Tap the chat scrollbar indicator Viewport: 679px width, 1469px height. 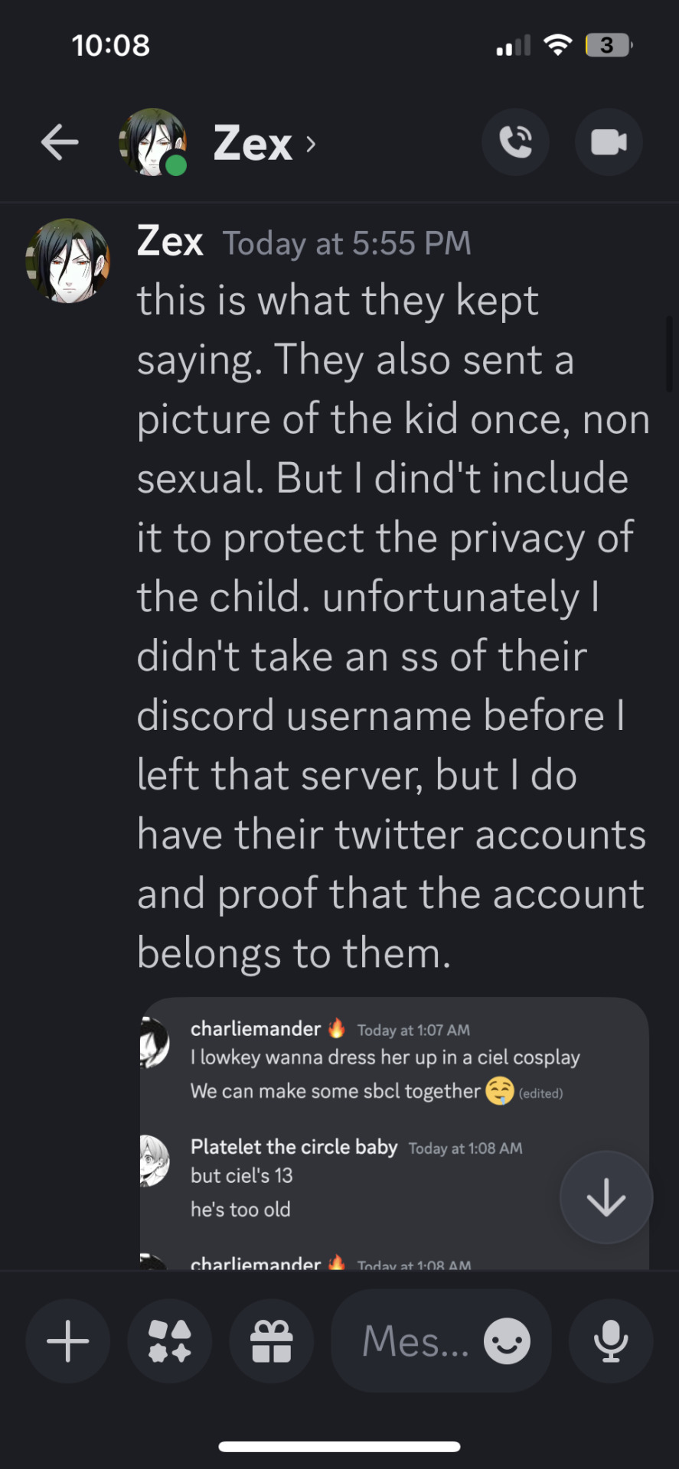(x=669, y=353)
